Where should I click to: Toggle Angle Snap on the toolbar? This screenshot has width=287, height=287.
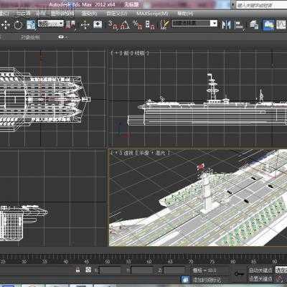[125, 24]
